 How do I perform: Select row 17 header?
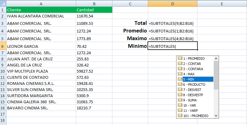pyautogui.click(x=3, y=114)
